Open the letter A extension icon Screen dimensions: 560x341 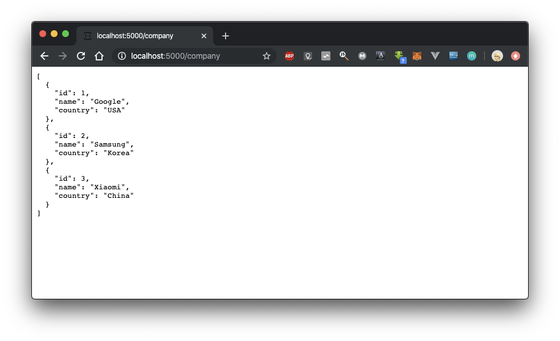[x=381, y=55]
